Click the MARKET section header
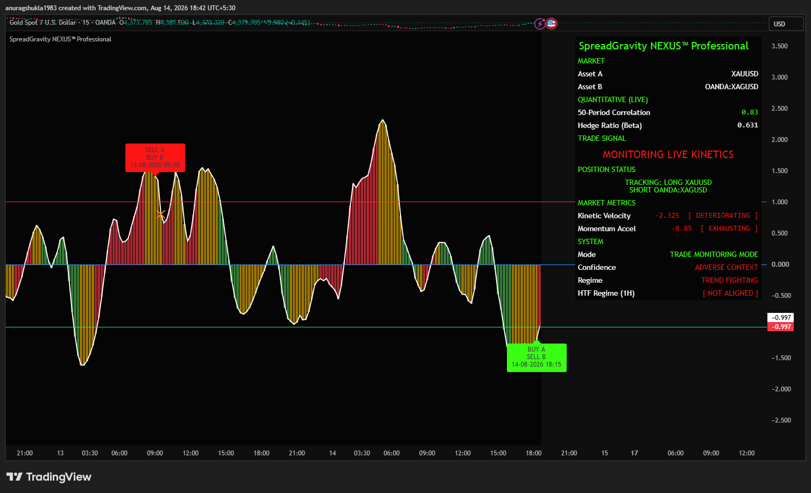This screenshot has height=493, width=811. click(x=591, y=61)
